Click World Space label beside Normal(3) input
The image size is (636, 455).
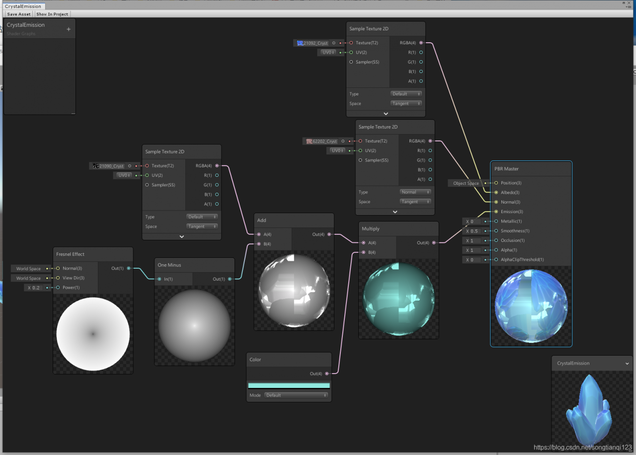click(28, 269)
